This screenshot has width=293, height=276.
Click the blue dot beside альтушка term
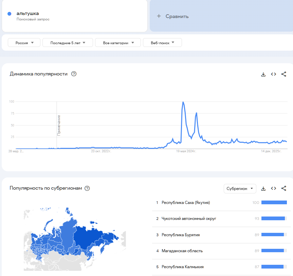point(10,14)
